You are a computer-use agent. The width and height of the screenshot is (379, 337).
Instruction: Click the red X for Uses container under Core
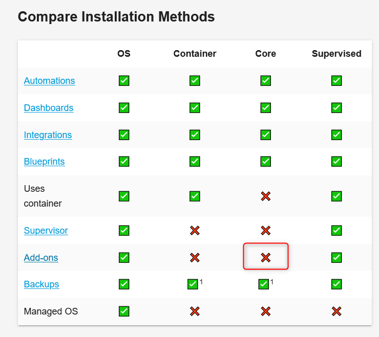[x=266, y=196]
